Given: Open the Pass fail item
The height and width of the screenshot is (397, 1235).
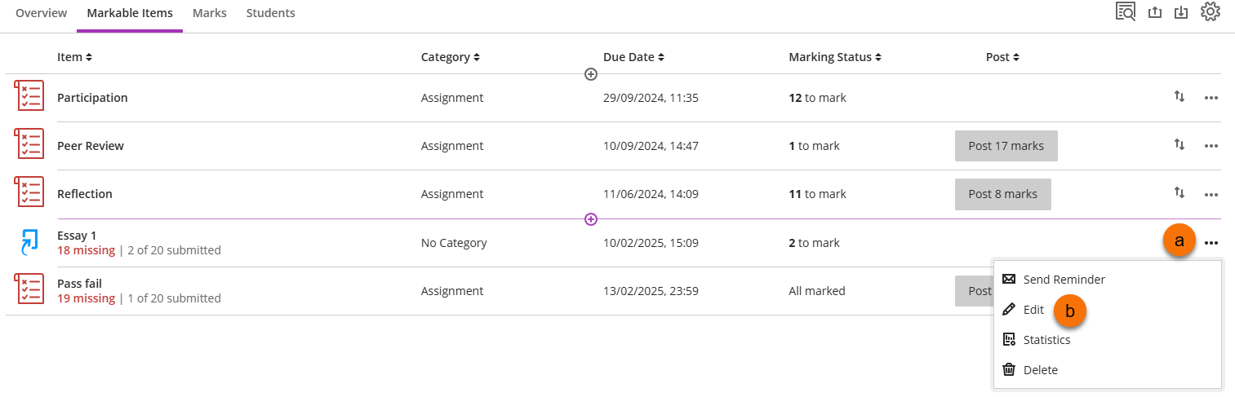Looking at the screenshot, I should click(x=79, y=284).
